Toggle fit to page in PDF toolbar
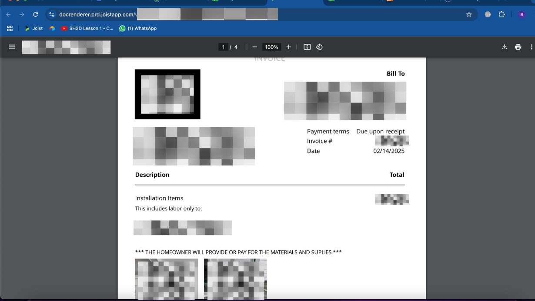 tap(307, 47)
